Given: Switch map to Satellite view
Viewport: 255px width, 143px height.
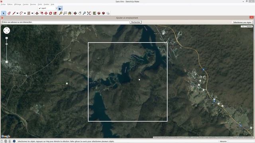Looking at the screenshot, I should point(249,26).
